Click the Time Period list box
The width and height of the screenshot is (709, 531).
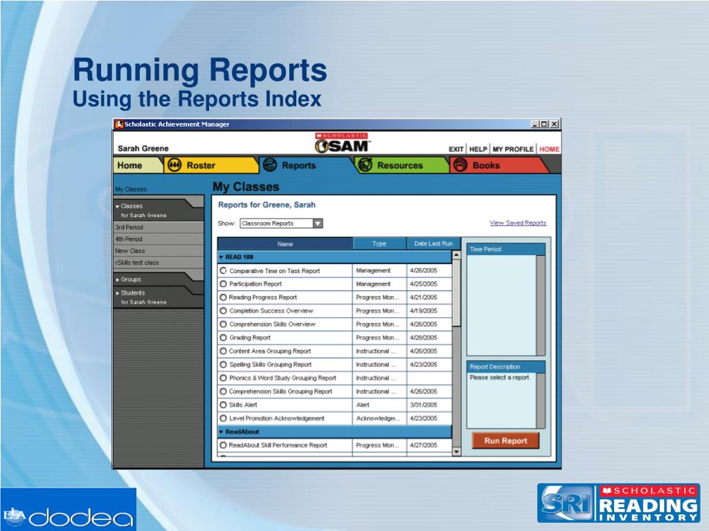tap(501, 306)
